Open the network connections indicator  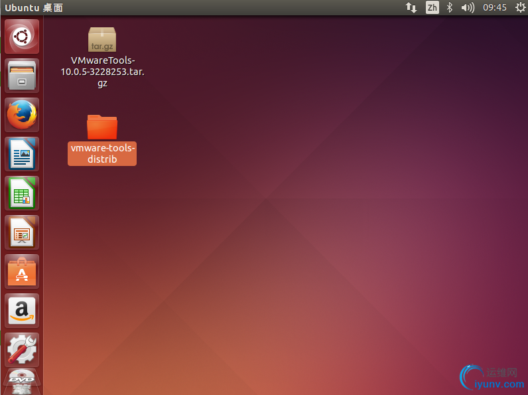(x=411, y=7)
